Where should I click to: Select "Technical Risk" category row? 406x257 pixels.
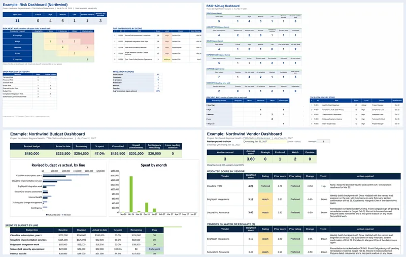(29, 77)
